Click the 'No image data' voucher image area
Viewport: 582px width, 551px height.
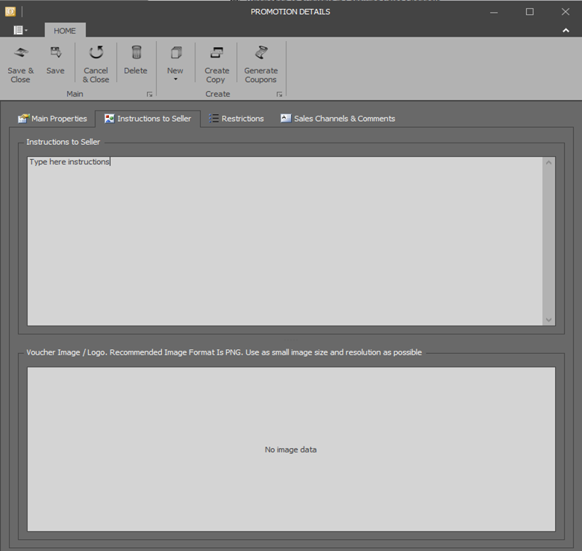coord(291,449)
